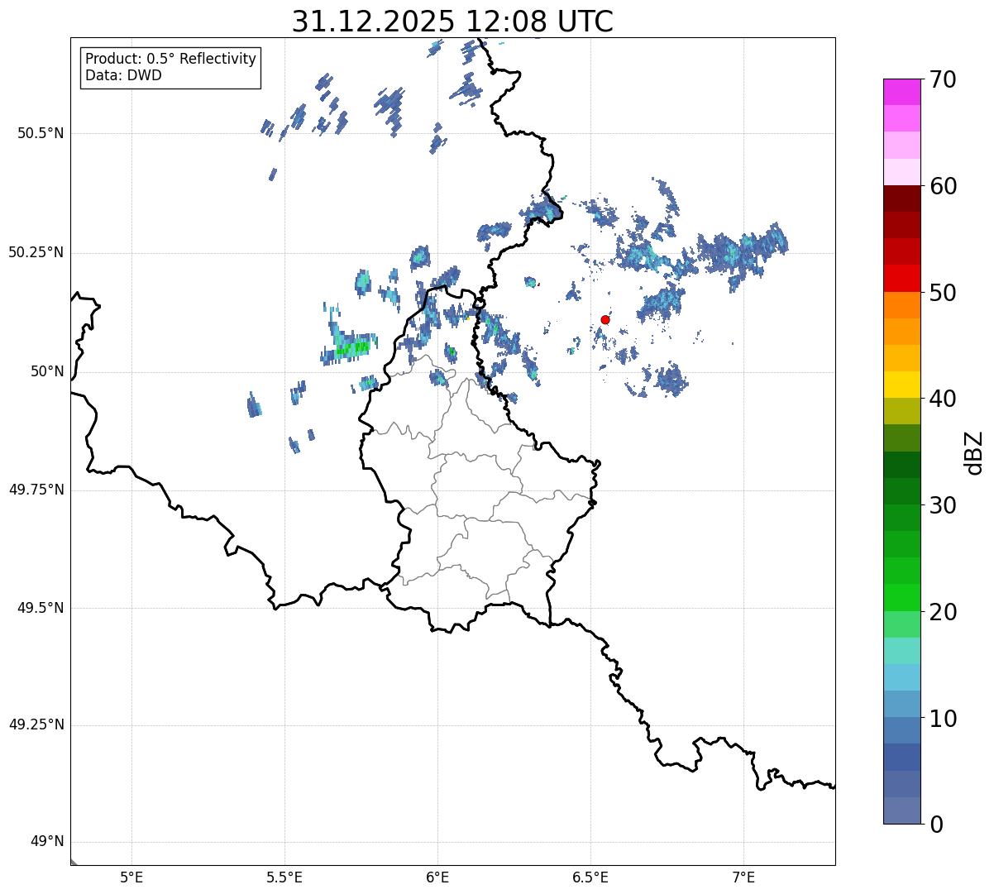Click the "50.5°N" latitude label
The width and height of the screenshot is (994, 894).
[41, 133]
